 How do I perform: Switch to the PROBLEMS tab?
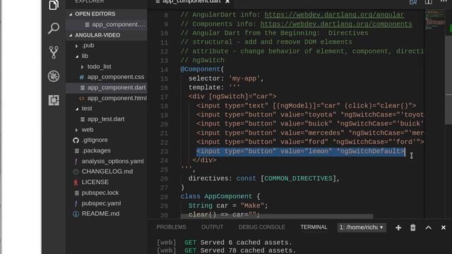(x=171, y=227)
